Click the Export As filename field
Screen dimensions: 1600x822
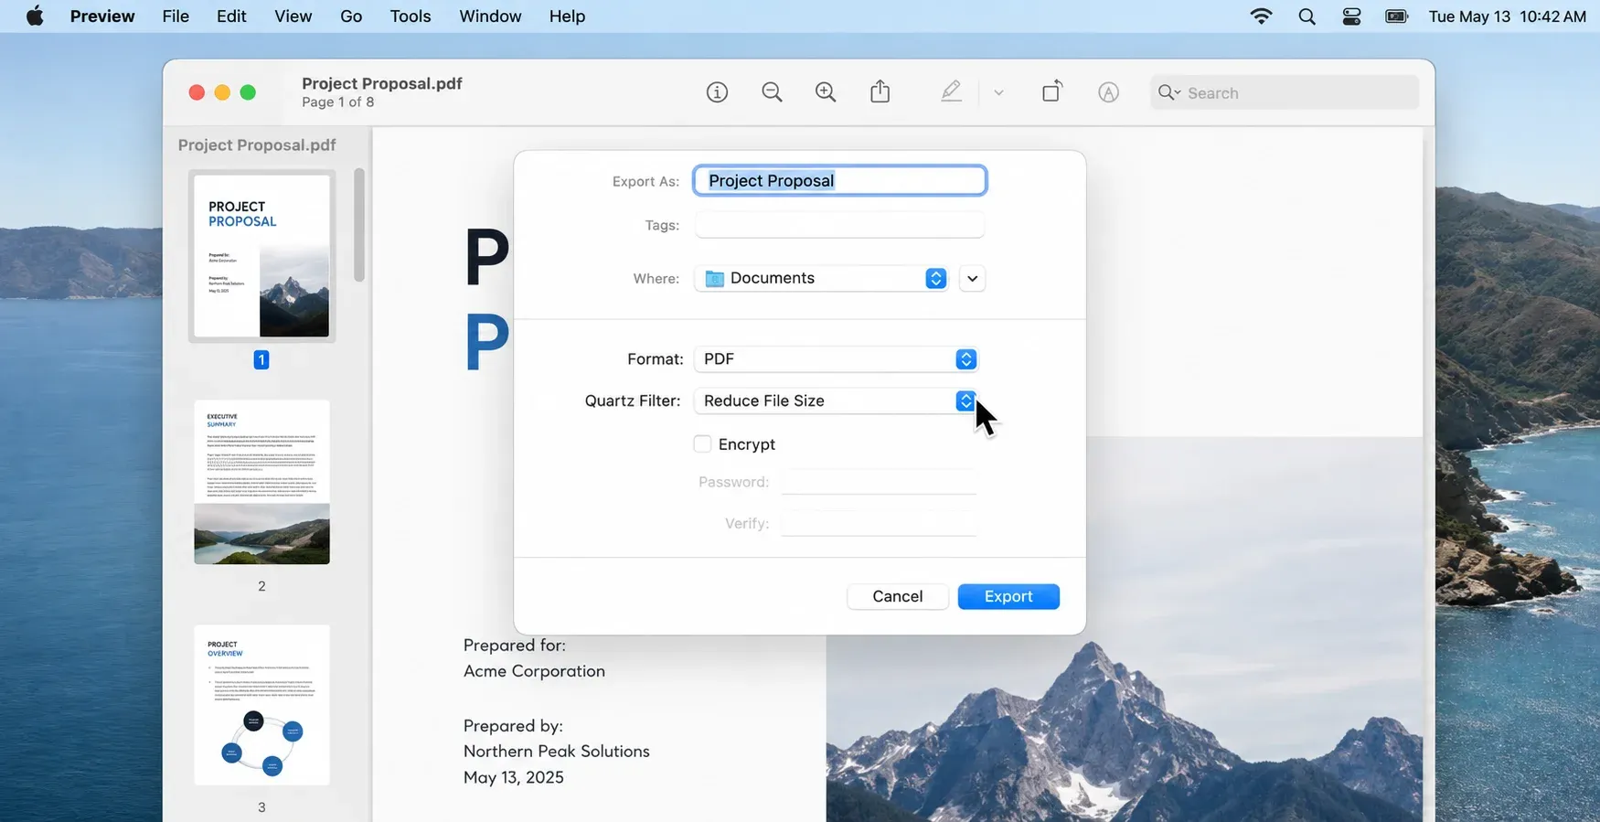[839, 180]
